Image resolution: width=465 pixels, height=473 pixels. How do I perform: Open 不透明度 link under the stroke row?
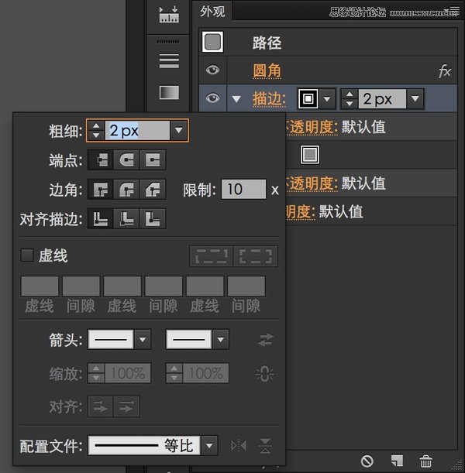pos(312,127)
